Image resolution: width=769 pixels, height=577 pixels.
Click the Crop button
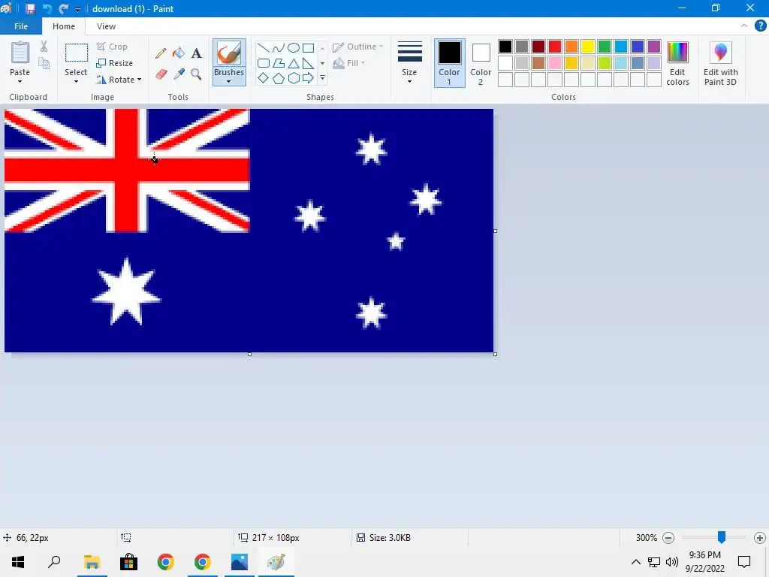point(113,47)
